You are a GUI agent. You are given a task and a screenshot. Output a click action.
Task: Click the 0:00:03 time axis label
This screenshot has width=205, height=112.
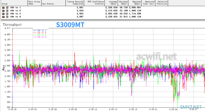33,109
